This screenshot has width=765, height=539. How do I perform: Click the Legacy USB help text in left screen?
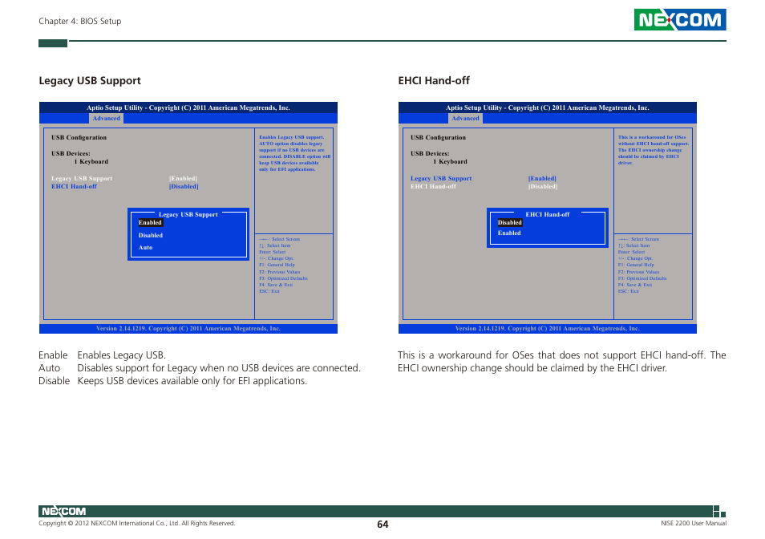pos(294,153)
